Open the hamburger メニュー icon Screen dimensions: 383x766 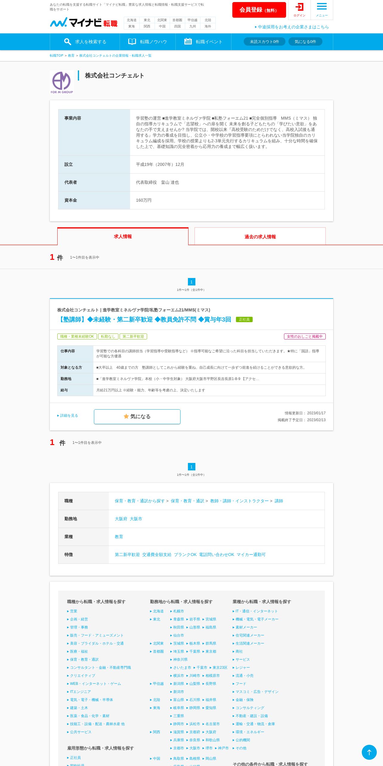pos(322,10)
